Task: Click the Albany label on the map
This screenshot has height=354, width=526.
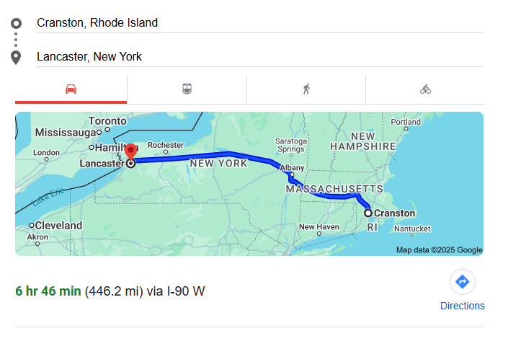Action: (x=292, y=167)
